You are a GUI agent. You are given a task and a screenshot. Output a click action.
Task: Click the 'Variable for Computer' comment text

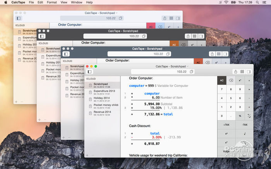pos(173,86)
